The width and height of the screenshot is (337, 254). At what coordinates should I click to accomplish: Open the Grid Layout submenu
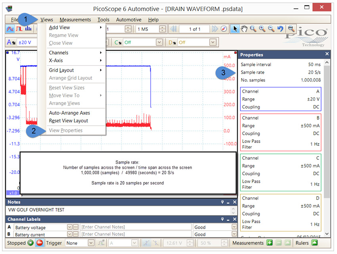tap(75, 70)
